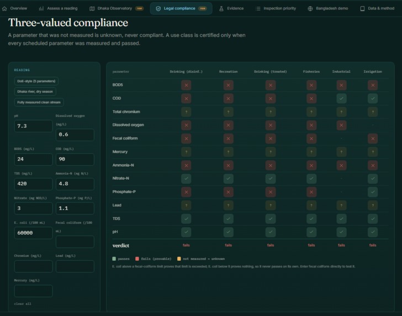Click the red fails (provable) legend swatch

coord(137,259)
